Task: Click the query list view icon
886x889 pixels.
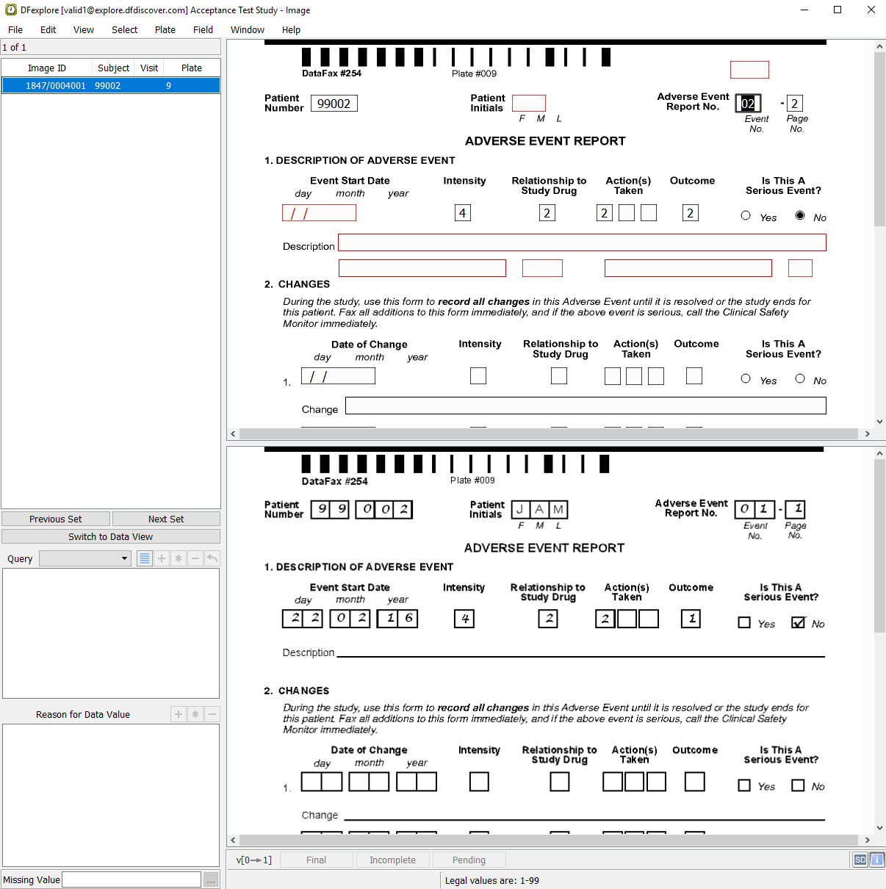Action: (x=145, y=558)
